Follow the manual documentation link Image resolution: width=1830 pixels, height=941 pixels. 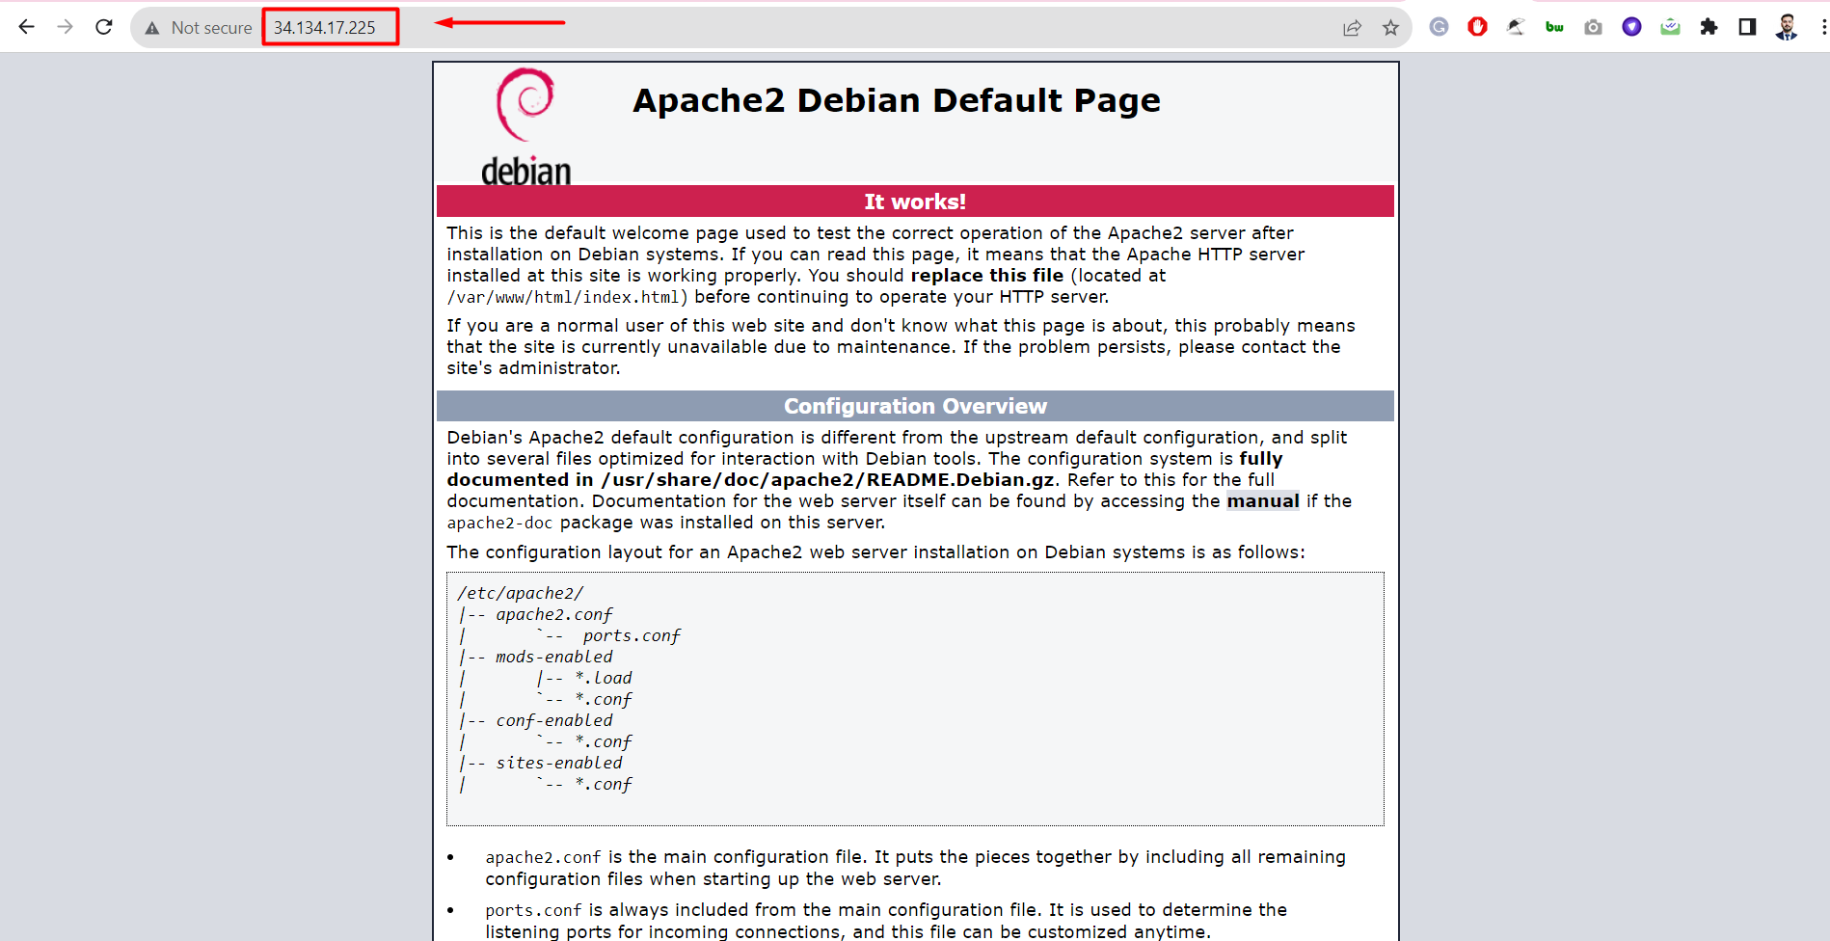tap(1263, 501)
